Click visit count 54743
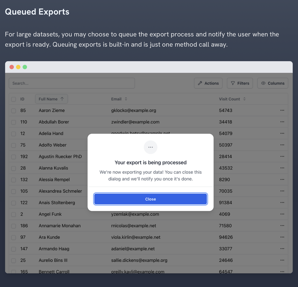This screenshot has height=287, width=298. pyautogui.click(x=226, y=110)
